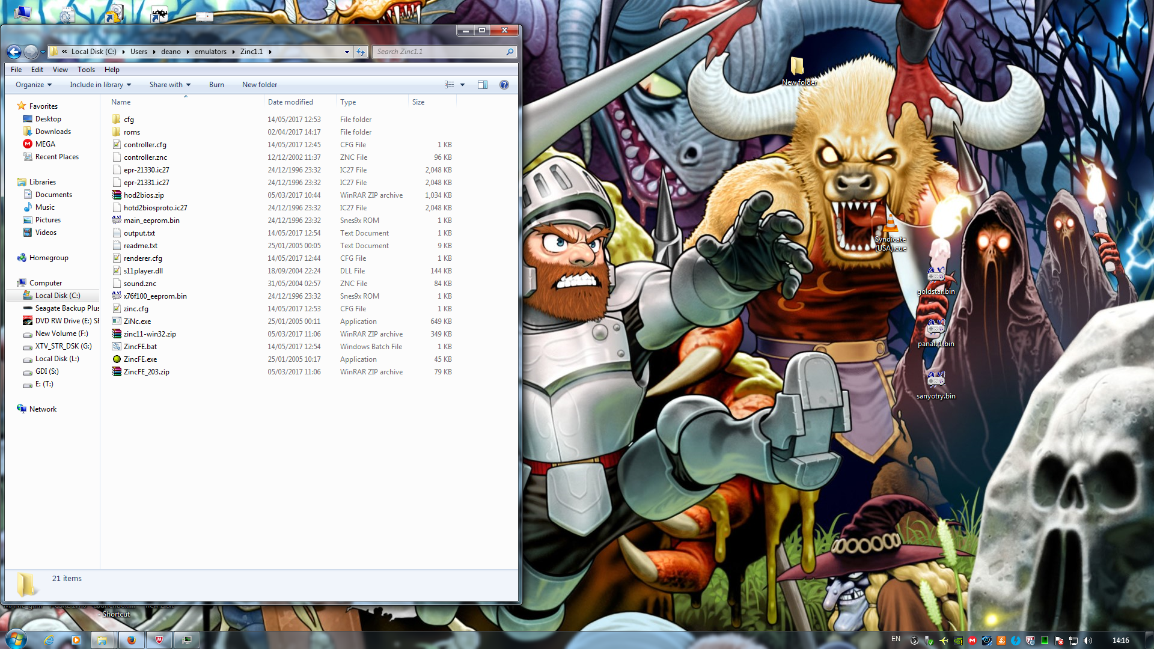1154x649 pixels.
Task: Open Recent Places in navigation pane
Action: tap(56, 157)
